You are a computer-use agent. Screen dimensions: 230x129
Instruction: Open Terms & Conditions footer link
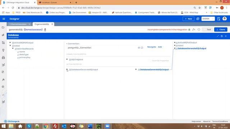point(220,121)
